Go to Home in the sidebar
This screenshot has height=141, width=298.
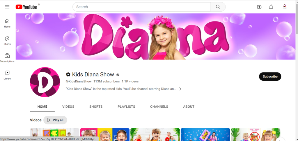(x=7, y=23)
